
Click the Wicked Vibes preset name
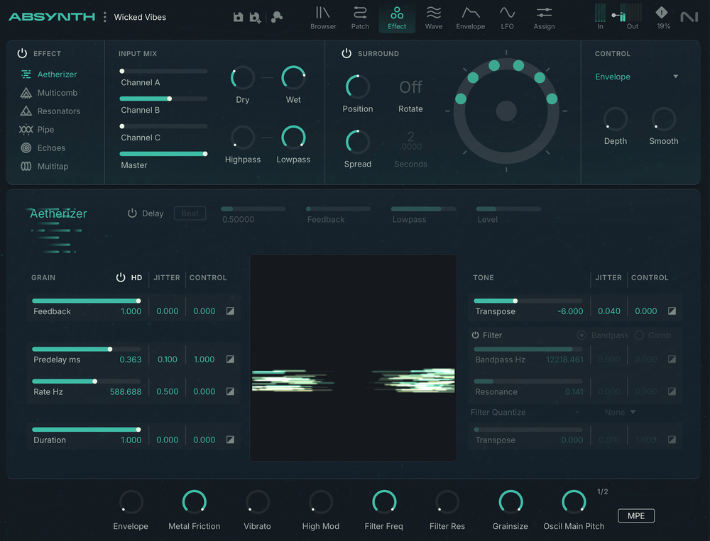pyautogui.click(x=140, y=17)
